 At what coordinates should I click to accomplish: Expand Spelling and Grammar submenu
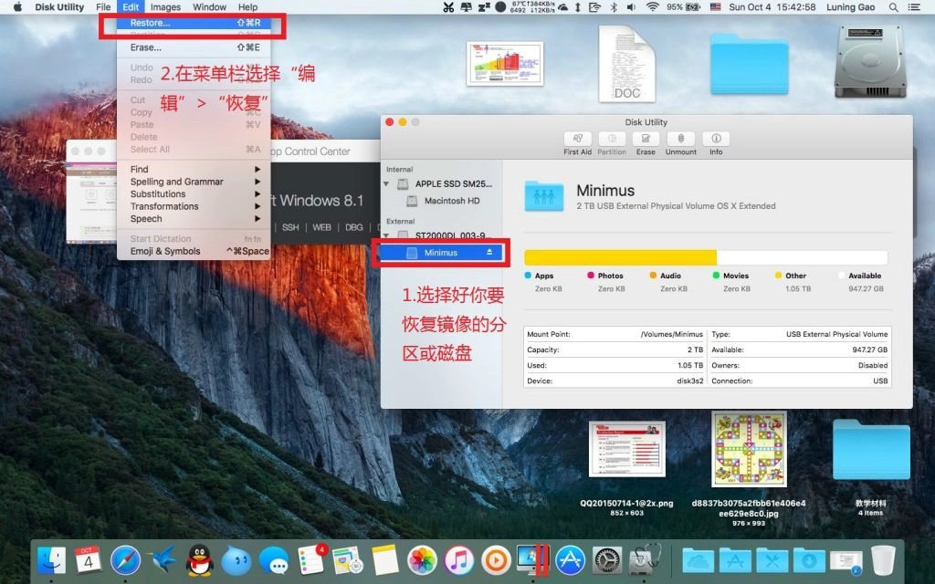pos(194,182)
